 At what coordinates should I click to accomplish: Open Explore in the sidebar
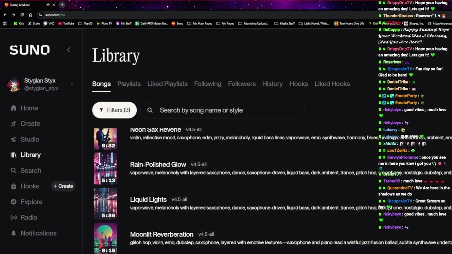tap(26, 201)
